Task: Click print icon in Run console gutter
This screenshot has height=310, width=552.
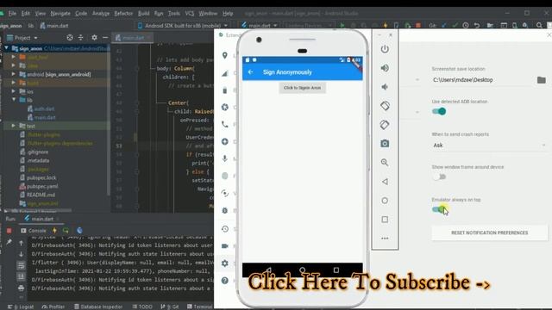Action: [x=21, y=288]
